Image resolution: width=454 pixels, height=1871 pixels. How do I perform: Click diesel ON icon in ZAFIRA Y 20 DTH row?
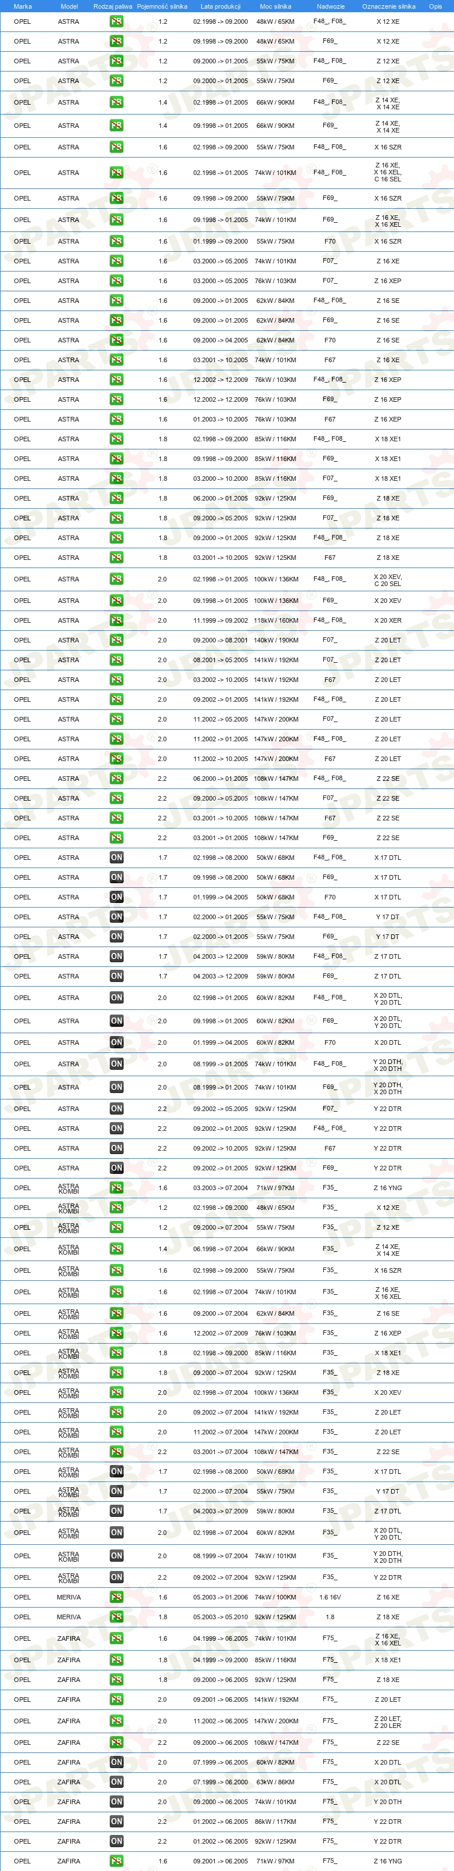click(x=116, y=1801)
